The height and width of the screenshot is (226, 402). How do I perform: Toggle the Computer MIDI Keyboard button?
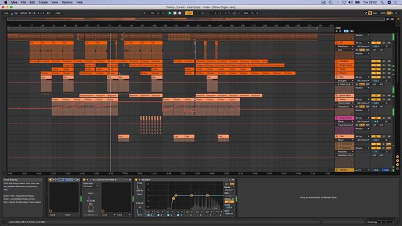(370, 13)
